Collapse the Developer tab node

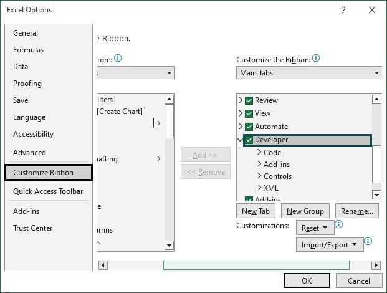click(240, 140)
